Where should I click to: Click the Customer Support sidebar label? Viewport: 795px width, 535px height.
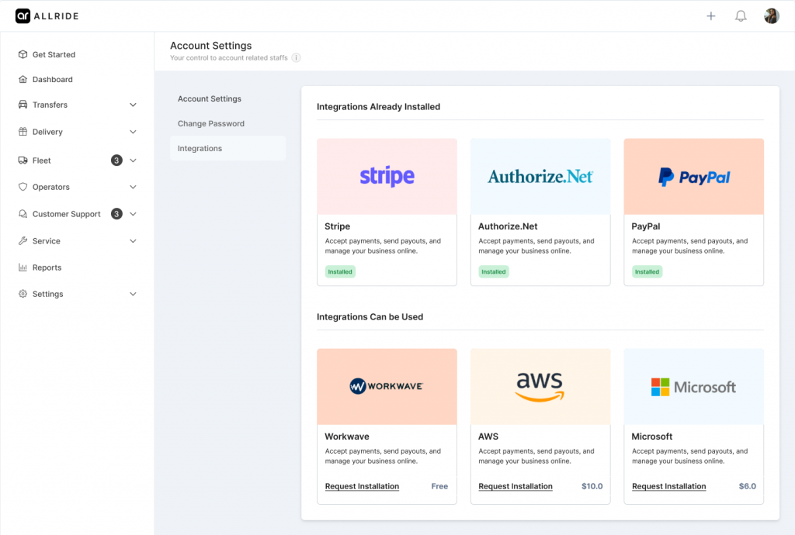(x=67, y=214)
